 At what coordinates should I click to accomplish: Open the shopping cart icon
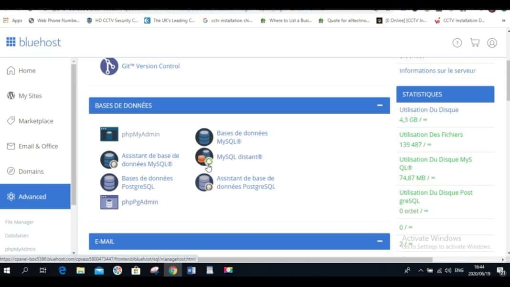[475, 43]
